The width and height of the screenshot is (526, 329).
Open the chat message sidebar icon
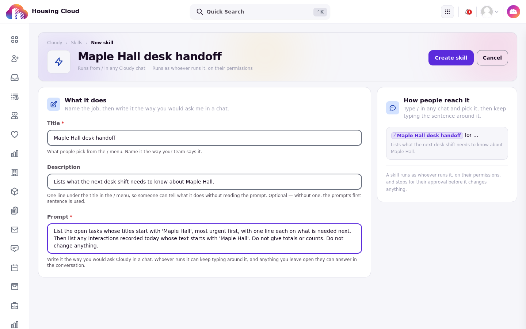[x=15, y=249]
